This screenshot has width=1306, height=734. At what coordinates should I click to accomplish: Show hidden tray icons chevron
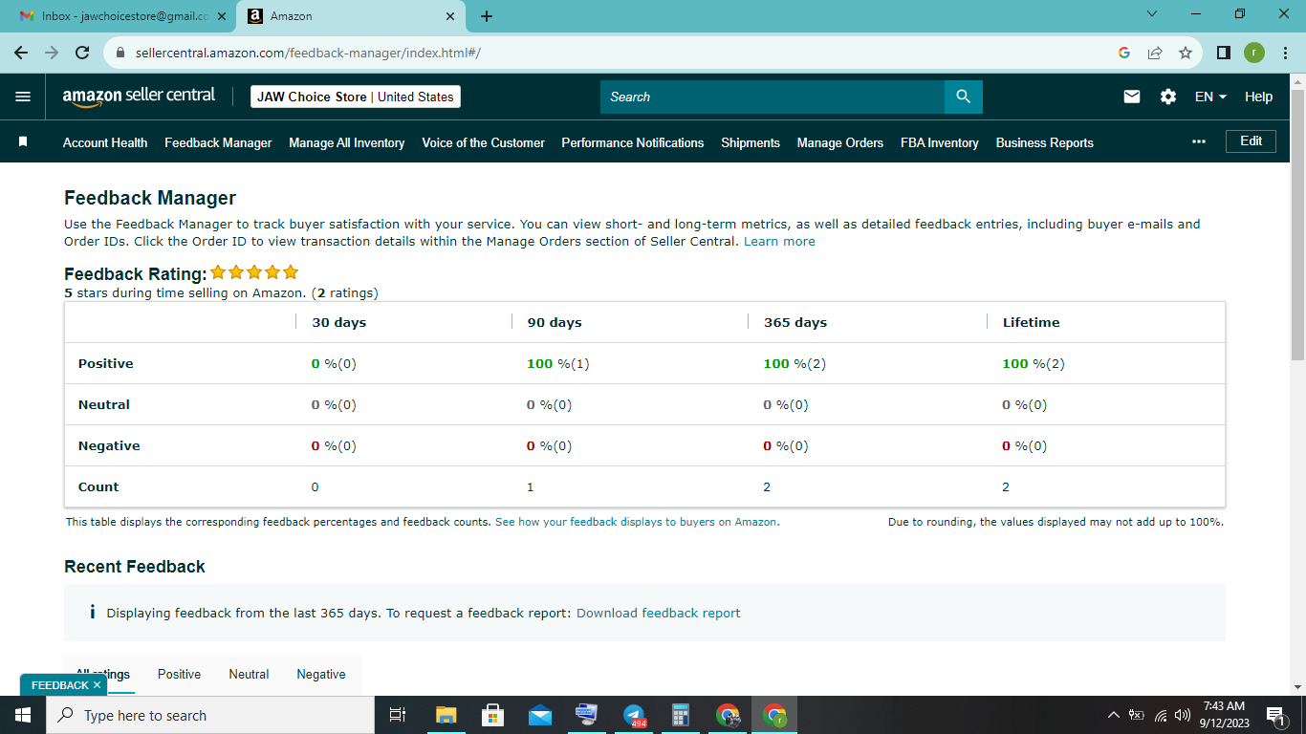[x=1113, y=715]
